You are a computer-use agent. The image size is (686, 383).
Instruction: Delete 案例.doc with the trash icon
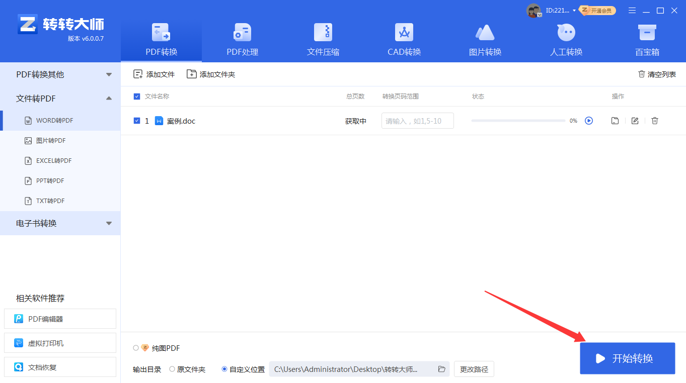click(655, 121)
